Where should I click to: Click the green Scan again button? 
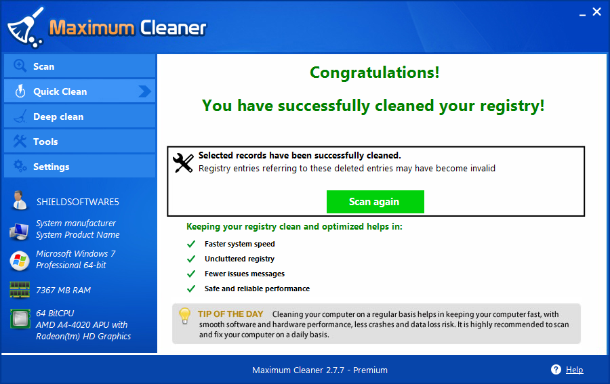(x=375, y=202)
